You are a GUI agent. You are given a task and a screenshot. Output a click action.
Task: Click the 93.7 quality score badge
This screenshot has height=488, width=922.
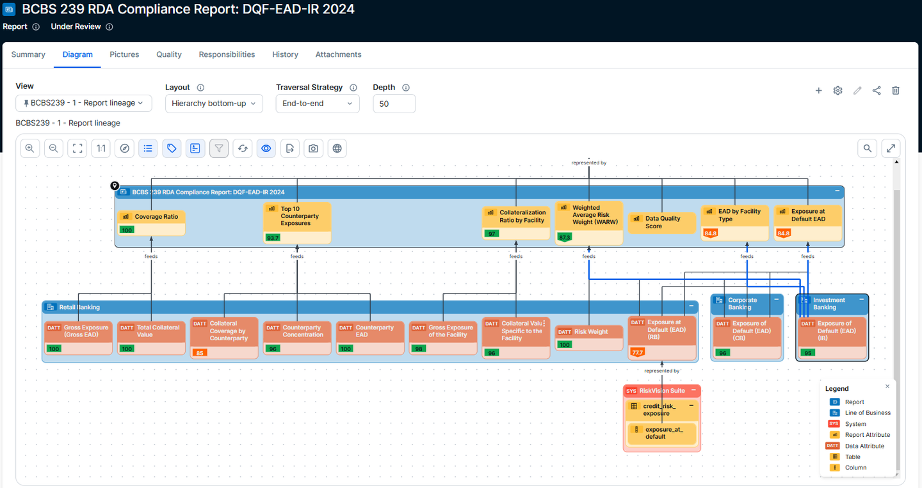(273, 237)
